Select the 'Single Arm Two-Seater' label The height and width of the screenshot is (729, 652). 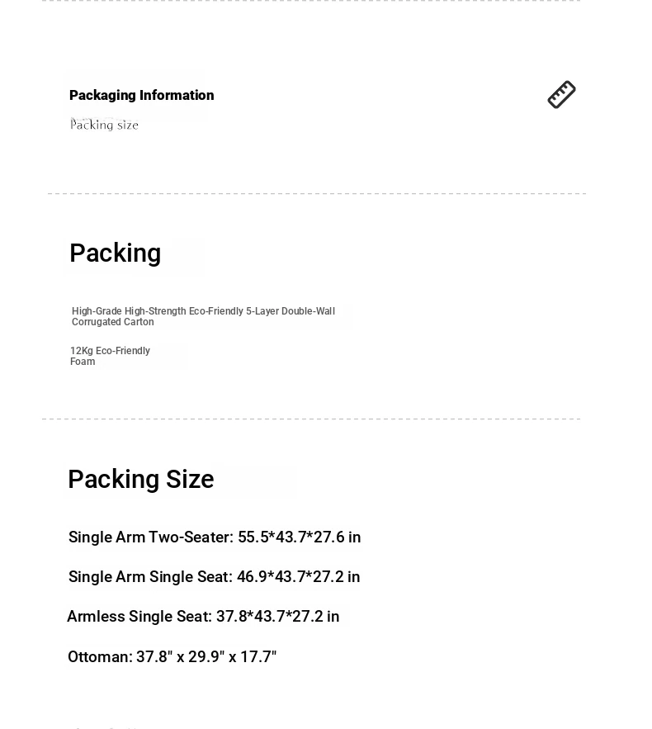tap(150, 537)
